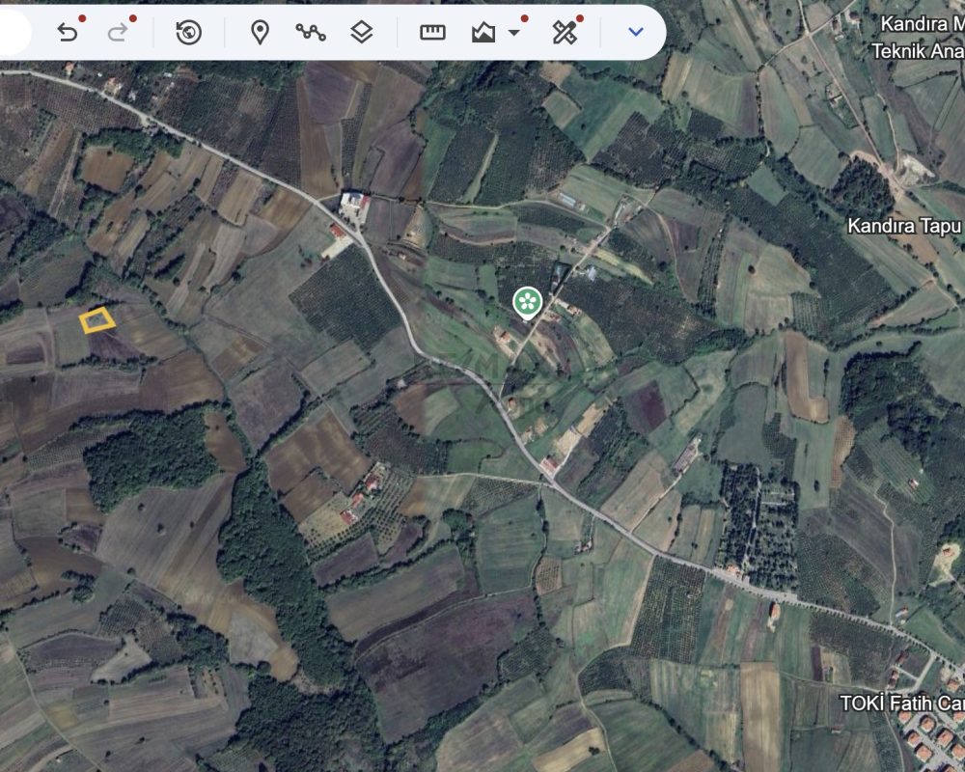Viewport: 965px width, 772px height.
Task: Select the draw path or polygon tool
Action: [x=311, y=32]
